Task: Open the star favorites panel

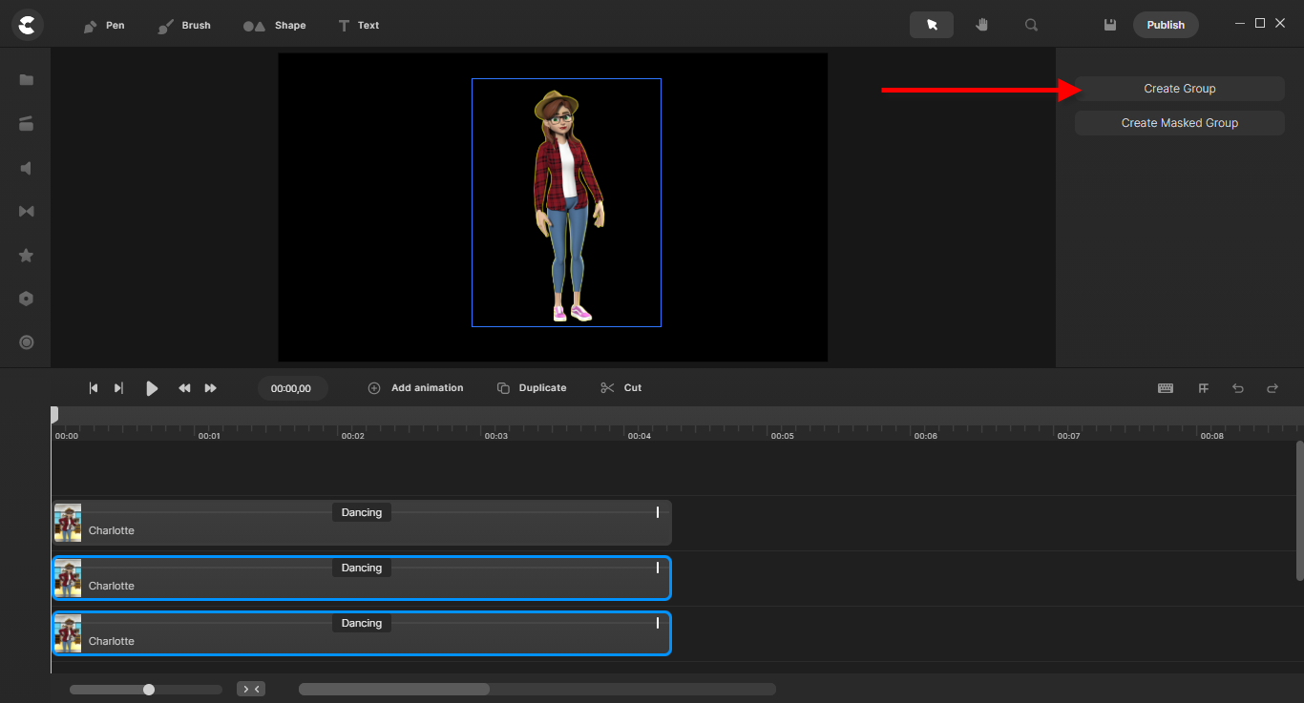Action: 27,256
